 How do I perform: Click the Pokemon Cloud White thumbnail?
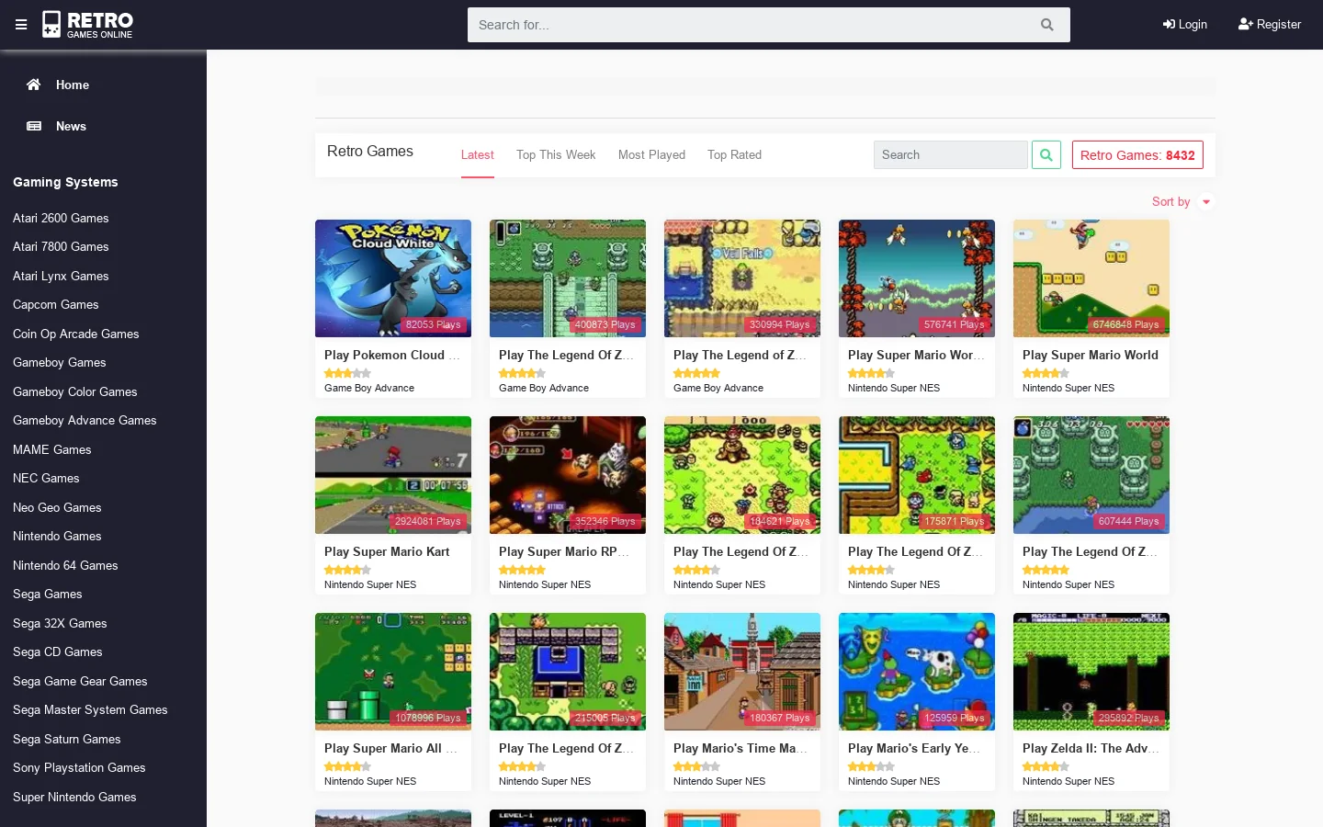(x=393, y=278)
